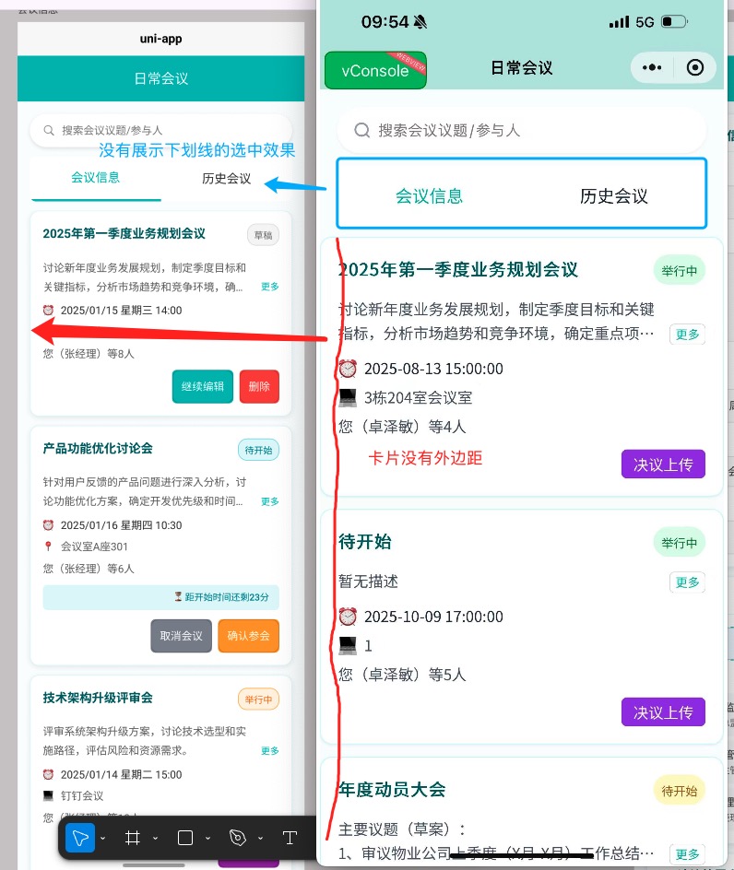Select the Text tool
Viewport: 734px width, 870px height.
(x=290, y=838)
